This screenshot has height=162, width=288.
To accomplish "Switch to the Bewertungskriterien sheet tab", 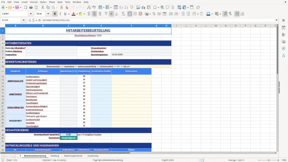I will 73,156.
